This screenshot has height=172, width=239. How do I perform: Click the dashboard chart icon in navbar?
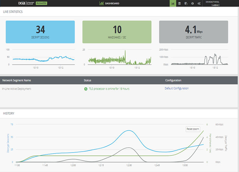(173, 4)
